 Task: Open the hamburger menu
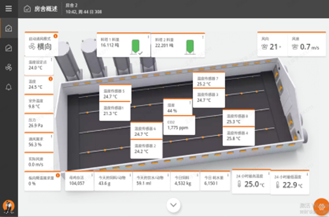9,9
